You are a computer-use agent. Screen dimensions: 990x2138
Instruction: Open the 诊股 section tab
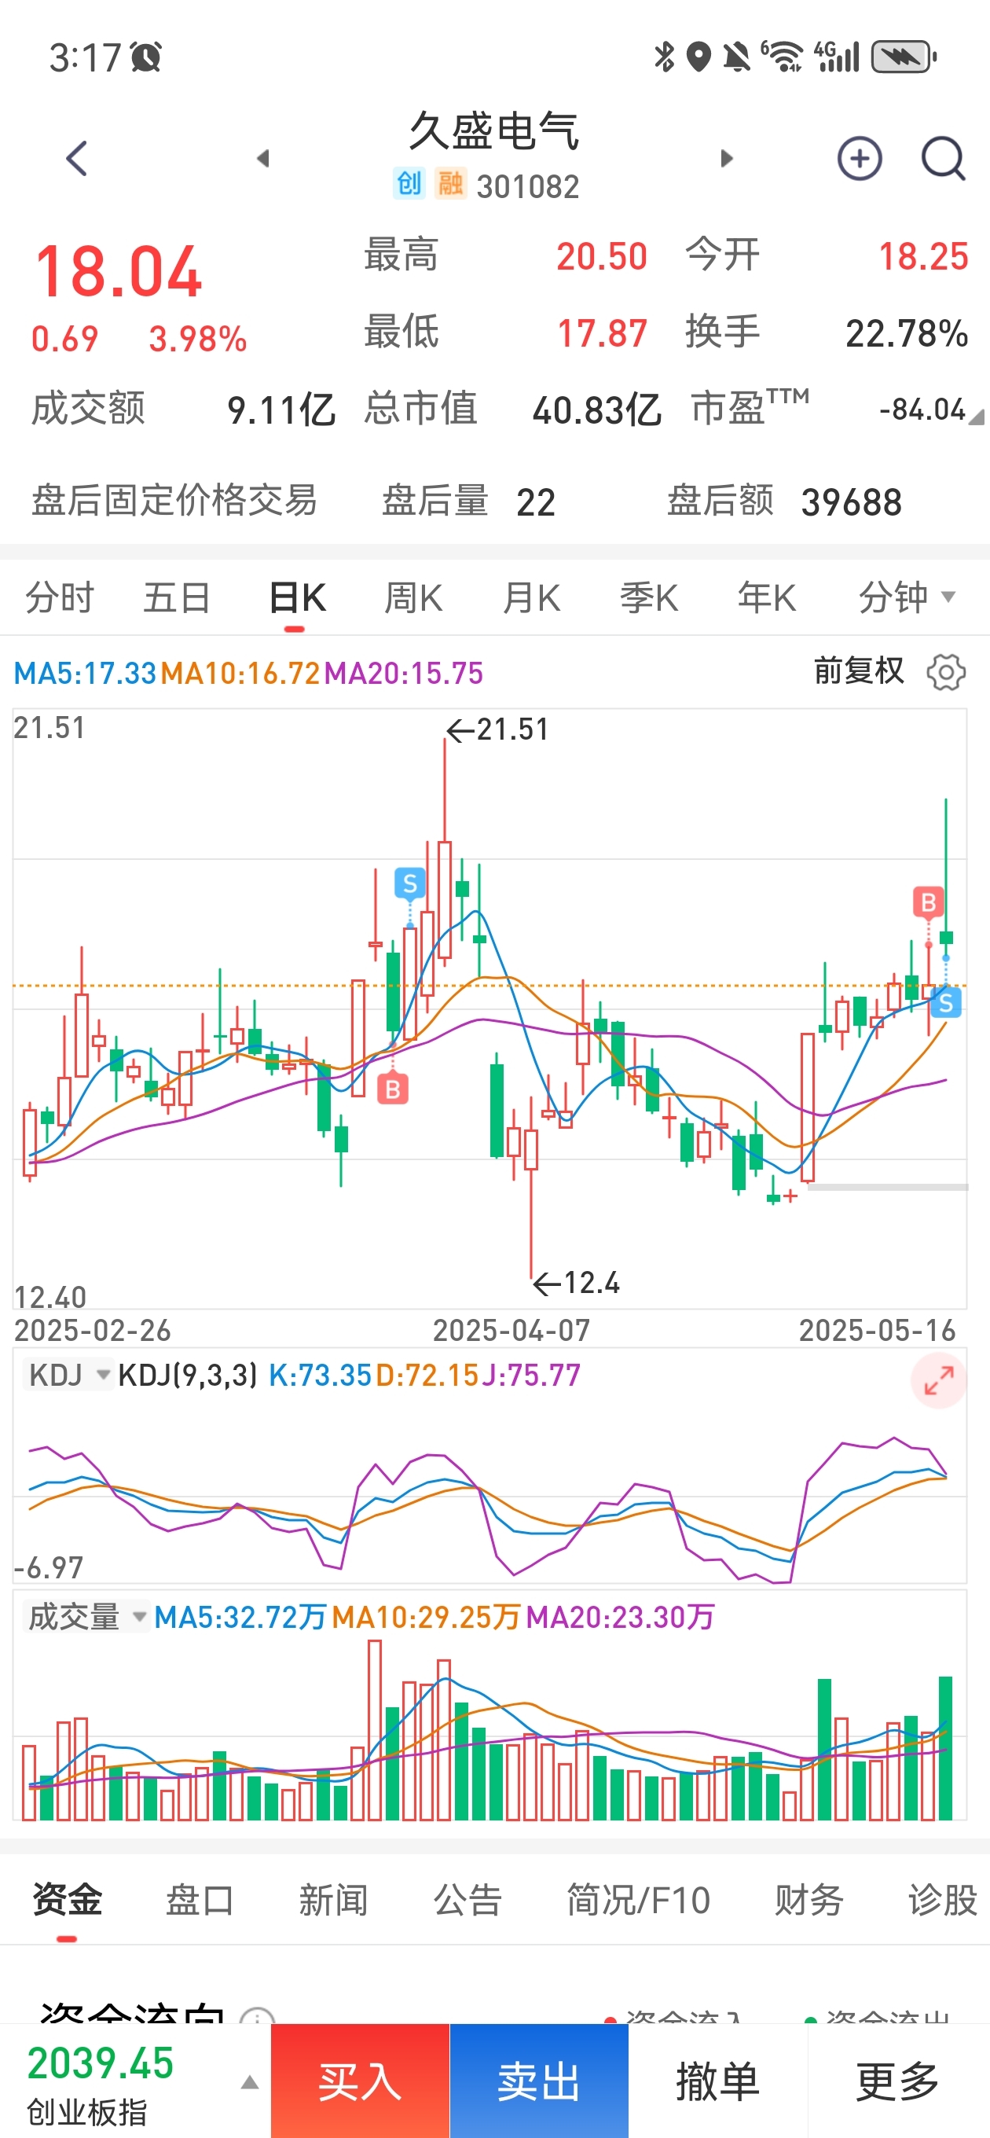943,1899
